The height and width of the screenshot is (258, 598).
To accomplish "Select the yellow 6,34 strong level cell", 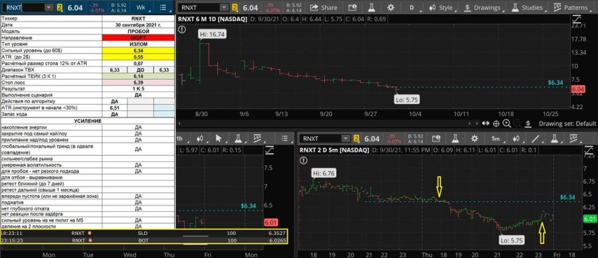I will (138, 50).
